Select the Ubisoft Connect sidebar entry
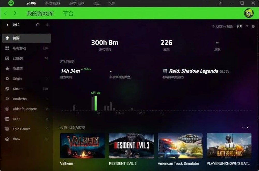 (x=24, y=109)
